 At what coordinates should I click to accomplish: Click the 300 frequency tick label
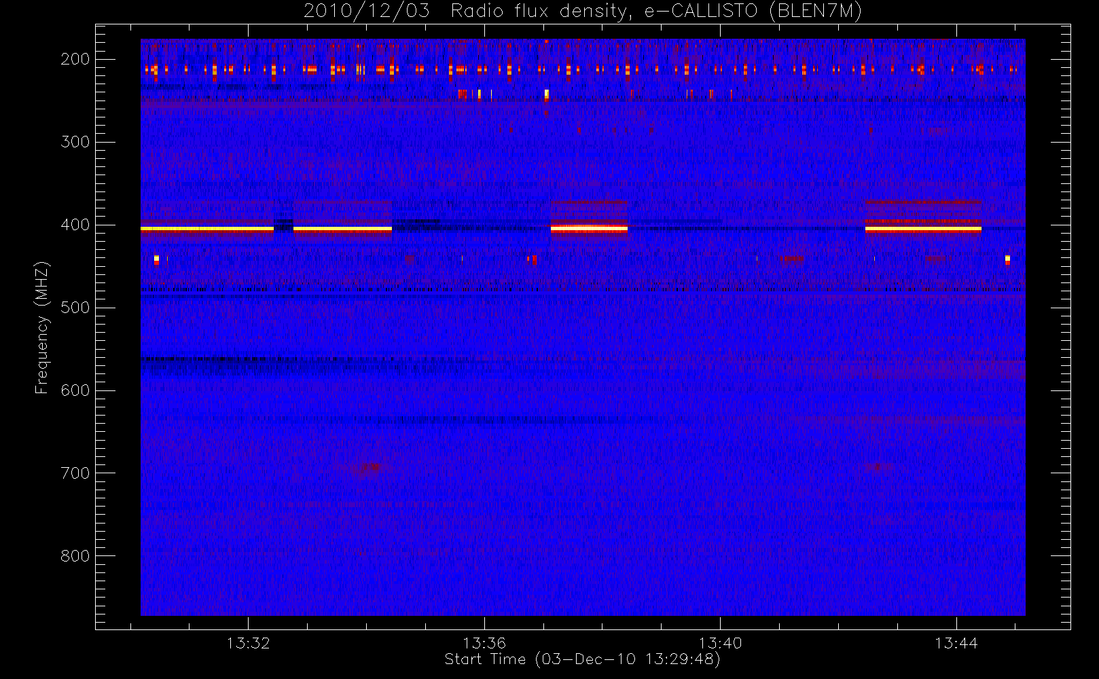(x=75, y=142)
